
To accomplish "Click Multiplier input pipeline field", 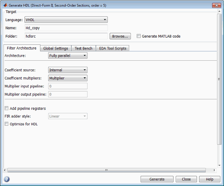I will (x=68, y=86).
